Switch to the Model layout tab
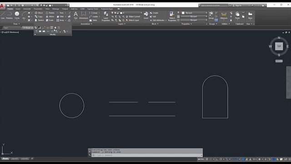 coord(5,159)
